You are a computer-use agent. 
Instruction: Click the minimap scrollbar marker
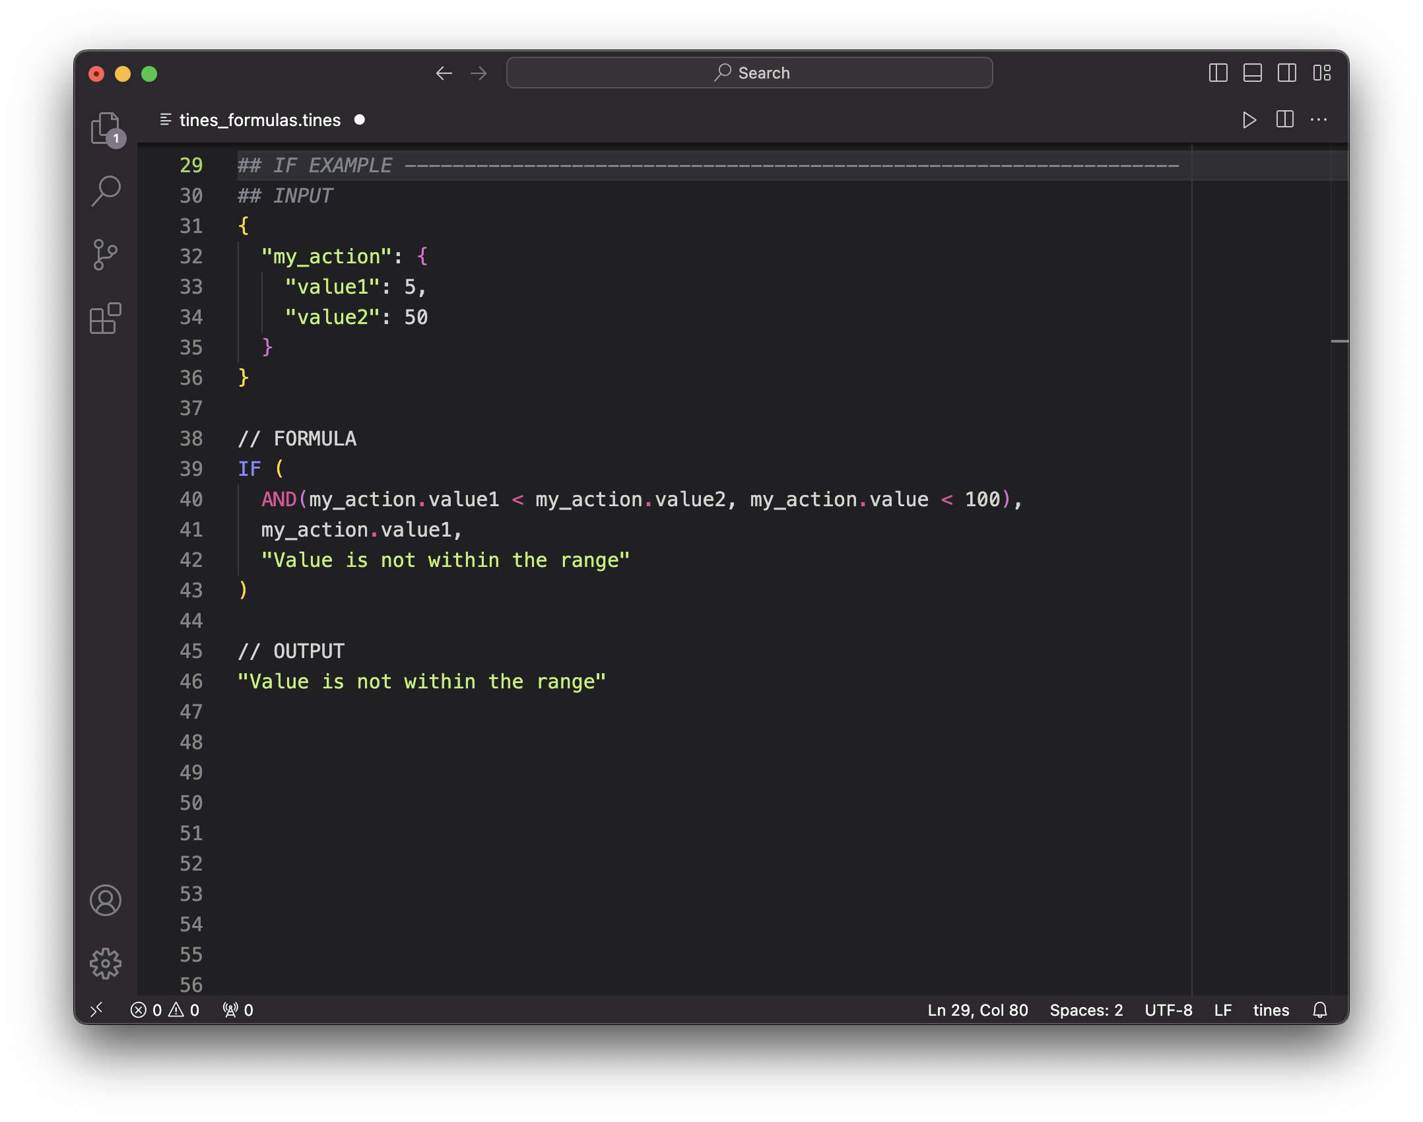click(x=1339, y=341)
